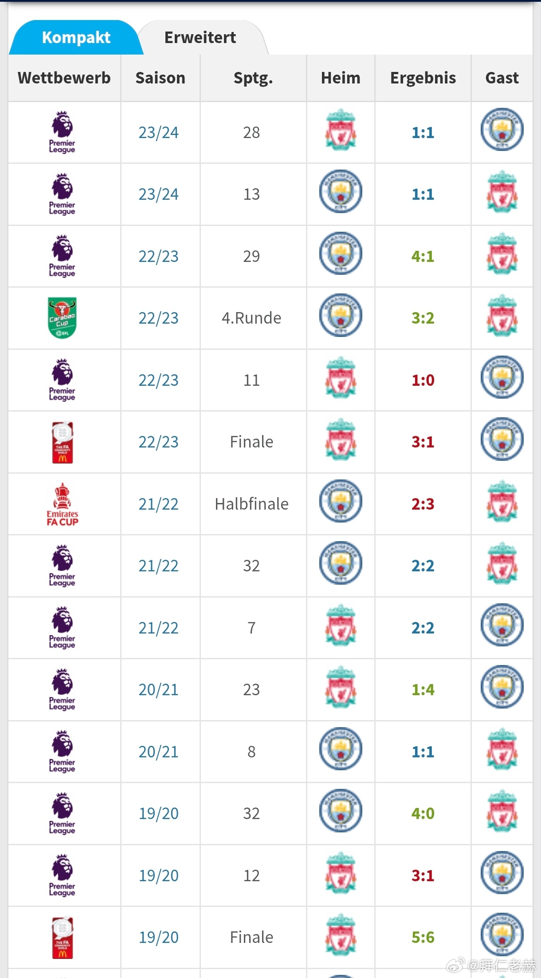Screen dimensions: 541x978
Task: Select the Kompakt tab
Action: click(x=76, y=38)
